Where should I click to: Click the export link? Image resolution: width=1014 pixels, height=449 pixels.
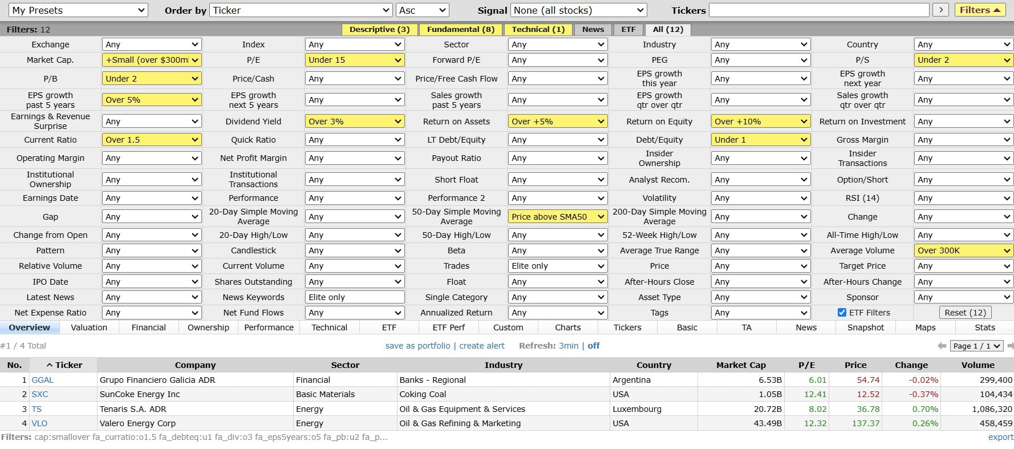click(x=1000, y=437)
